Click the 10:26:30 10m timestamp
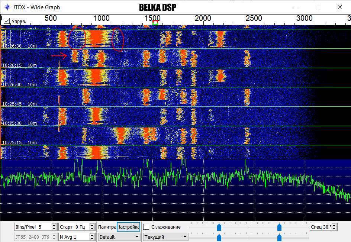The height and width of the screenshot is (242, 351). coord(19,46)
